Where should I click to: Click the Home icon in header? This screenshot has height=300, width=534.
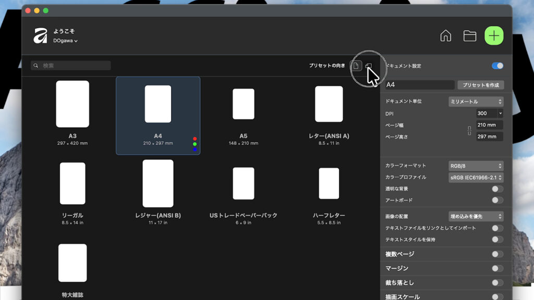[445, 36]
